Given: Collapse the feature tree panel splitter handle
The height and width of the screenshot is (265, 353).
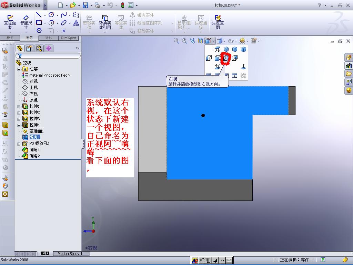Looking at the screenshot, I should (x=83, y=144).
